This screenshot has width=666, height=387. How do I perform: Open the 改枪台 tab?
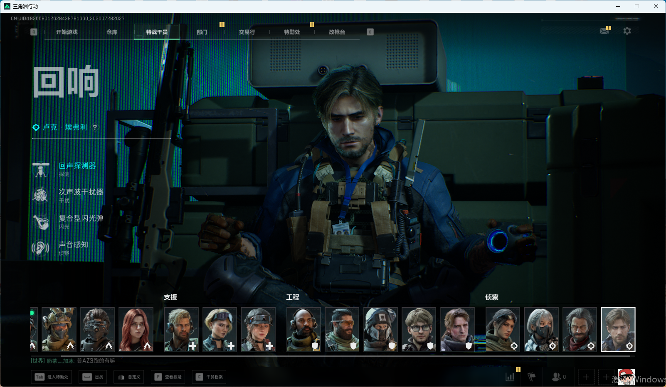(x=337, y=32)
